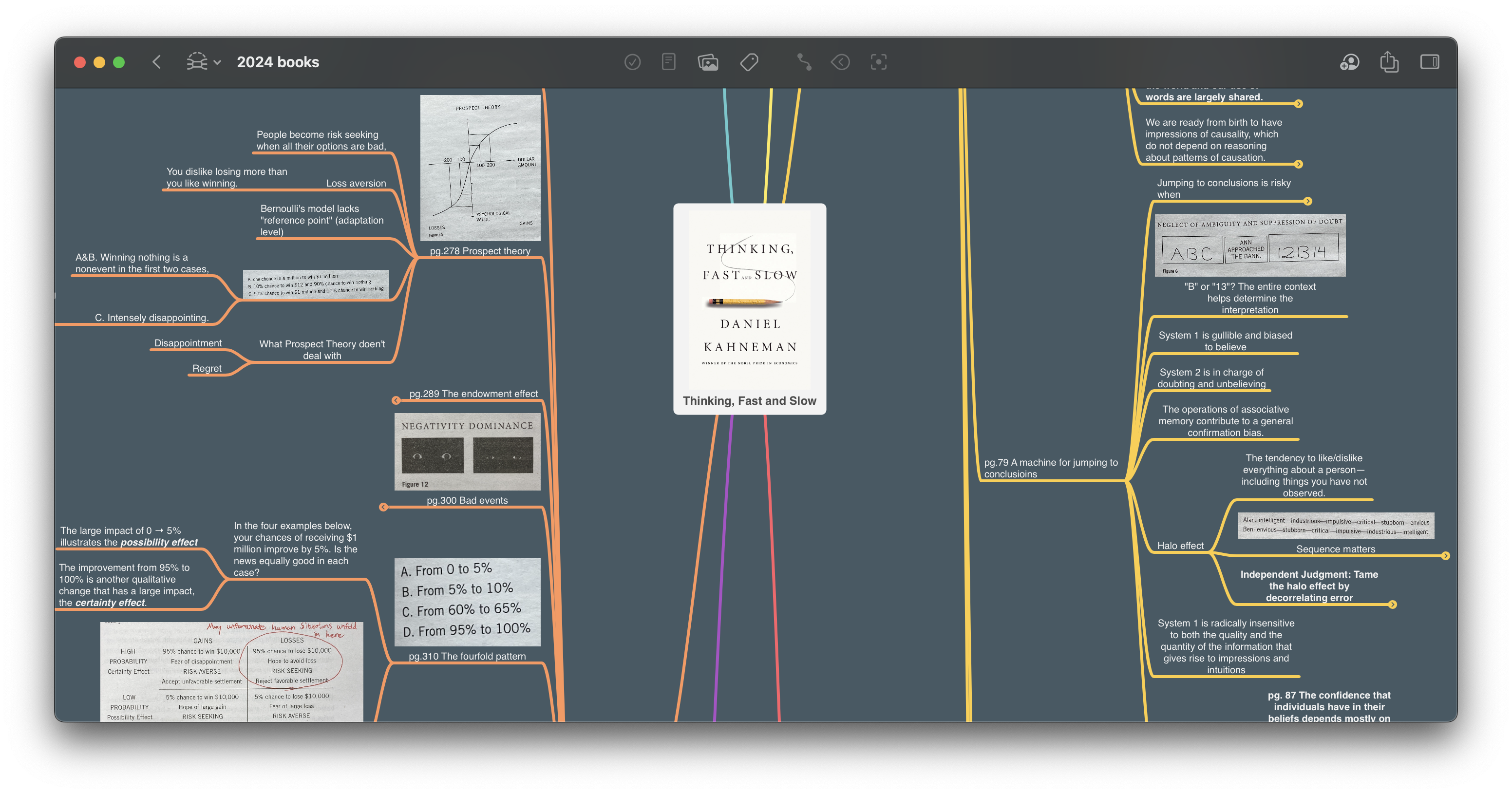1512x794 pixels.
Task: Toggle the inspector sidebar panel
Action: click(1432, 61)
